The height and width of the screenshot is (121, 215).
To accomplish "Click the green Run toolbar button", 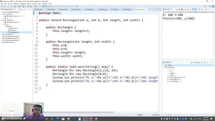I will (19, 6).
